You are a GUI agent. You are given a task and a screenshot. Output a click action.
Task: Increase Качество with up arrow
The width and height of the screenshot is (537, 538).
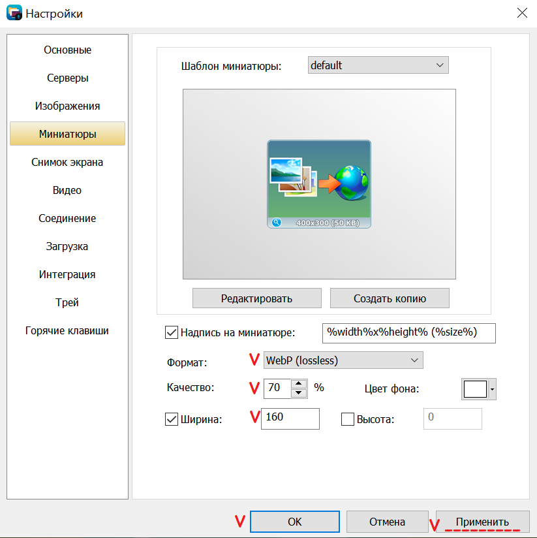299,384
